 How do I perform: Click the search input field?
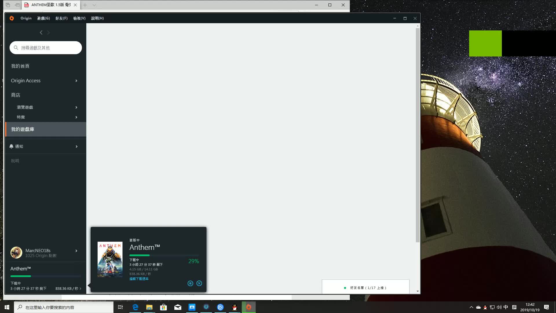[45, 48]
